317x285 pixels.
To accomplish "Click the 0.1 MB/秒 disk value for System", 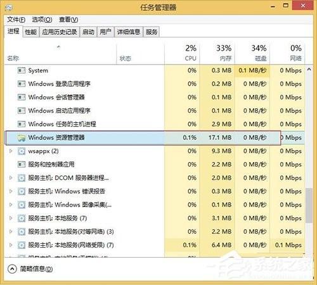I will 252,70.
